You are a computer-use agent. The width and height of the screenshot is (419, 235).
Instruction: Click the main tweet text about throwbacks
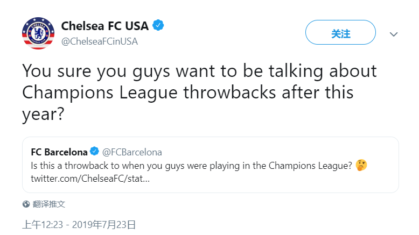(x=199, y=92)
